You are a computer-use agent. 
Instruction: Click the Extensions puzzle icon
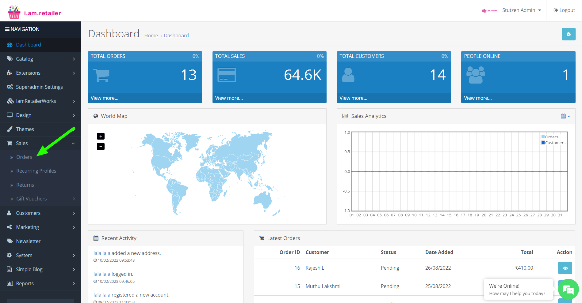pyautogui.click(x=10, y=73)
